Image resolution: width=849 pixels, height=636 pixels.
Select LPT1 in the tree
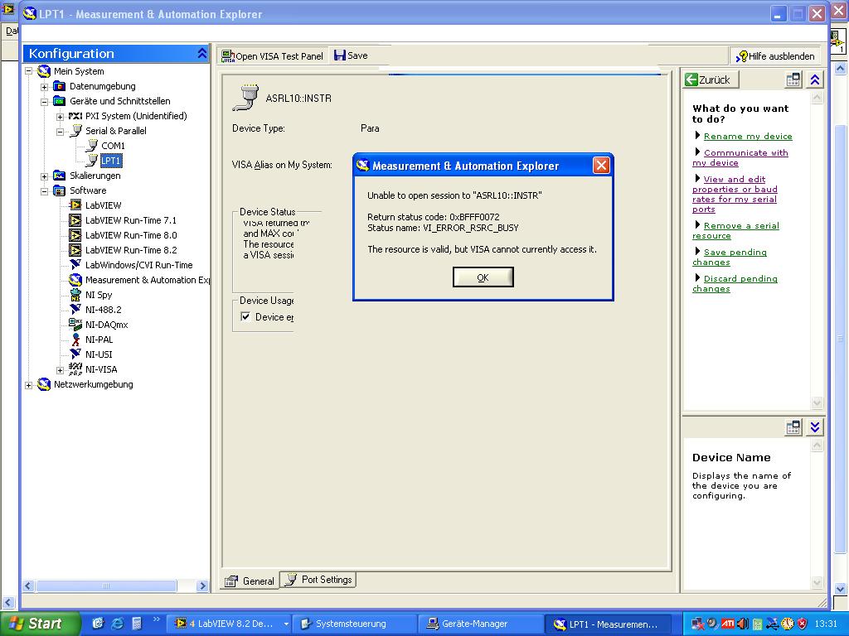(x=110, y=161)
